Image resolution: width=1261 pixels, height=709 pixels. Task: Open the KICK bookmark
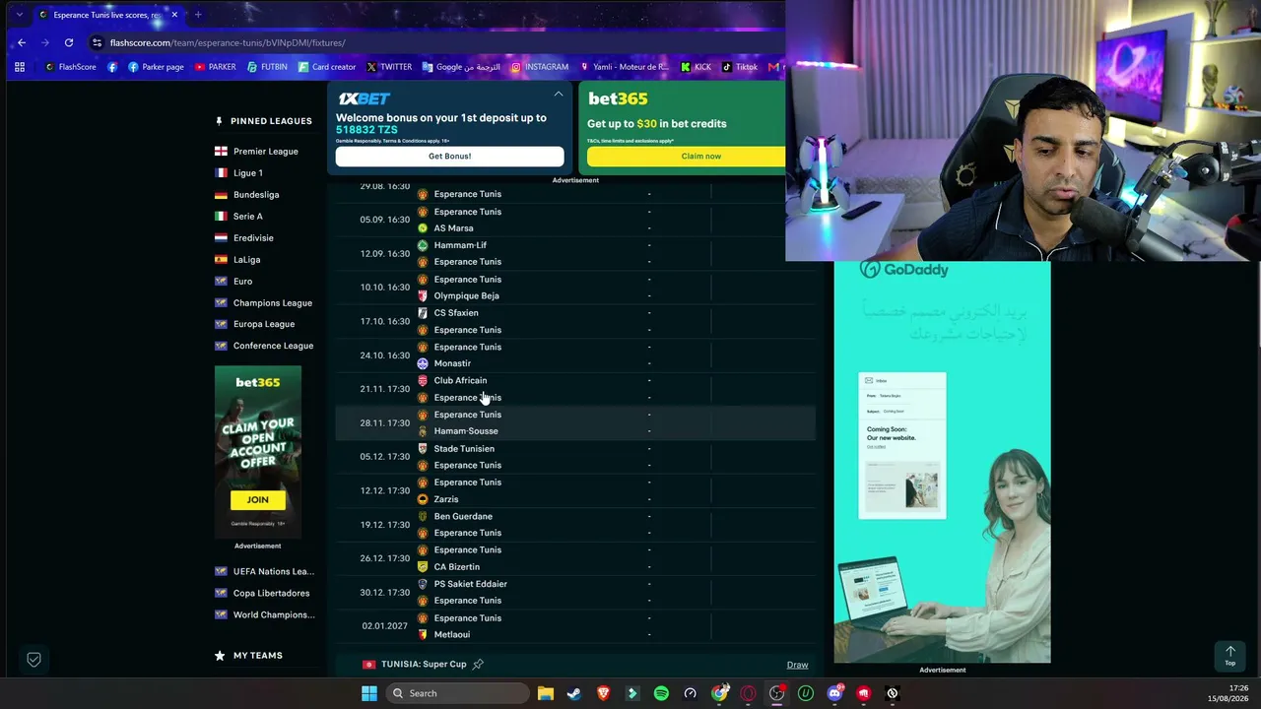coord(696,67)
